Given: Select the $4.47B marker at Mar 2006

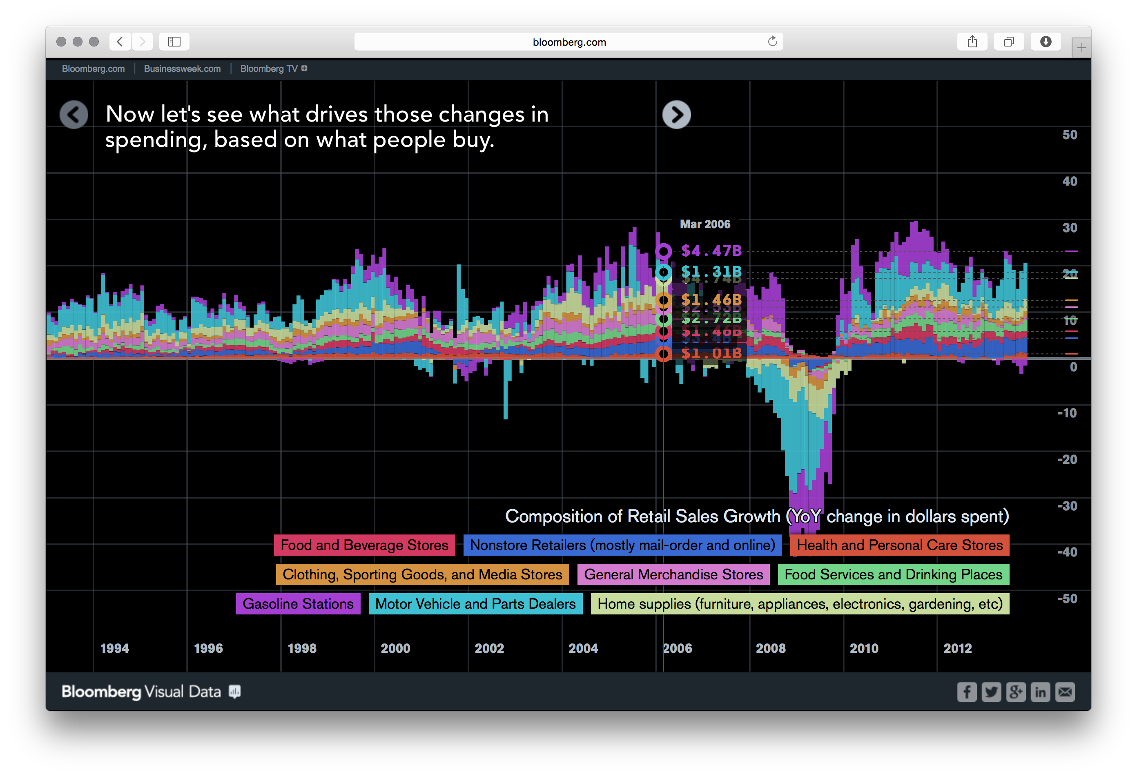Looking at the screenshot, I should [664, 251].
